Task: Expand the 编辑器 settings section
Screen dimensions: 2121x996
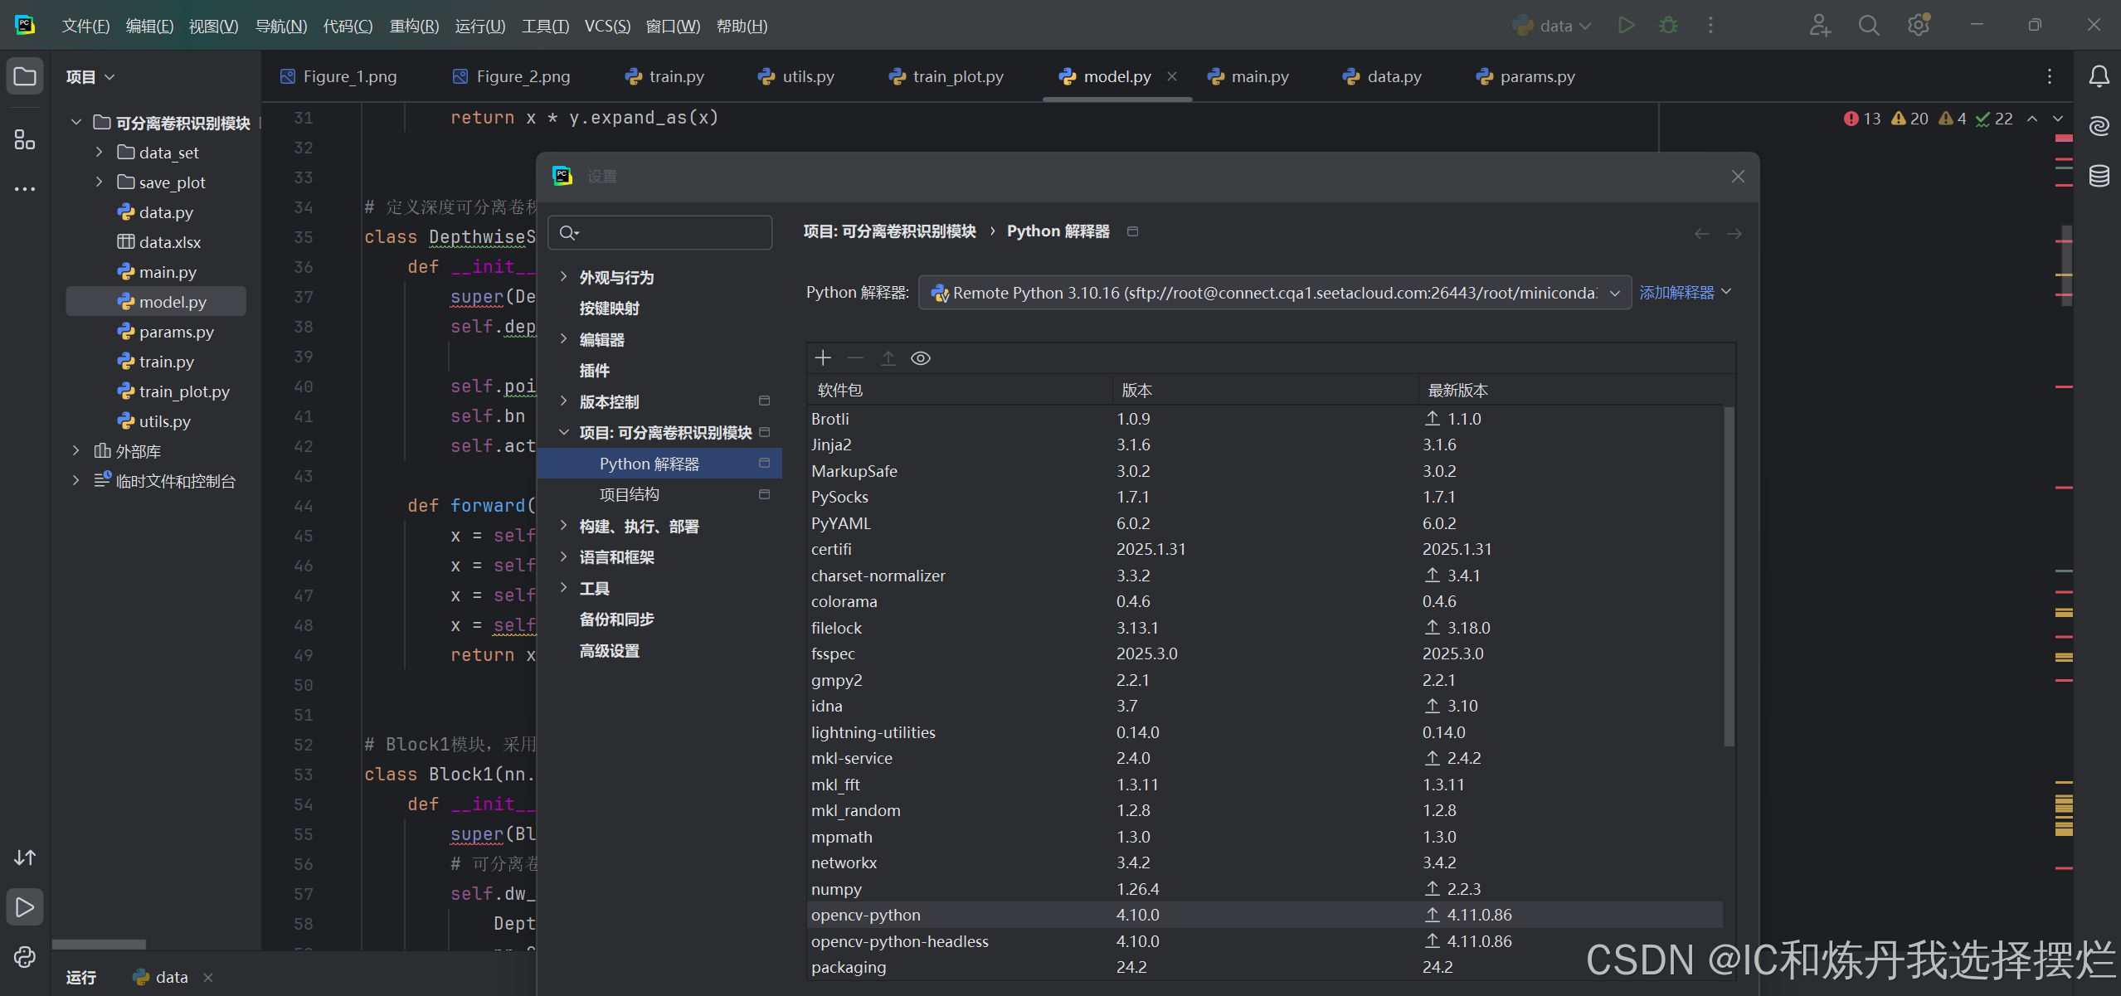Action: 564,339
